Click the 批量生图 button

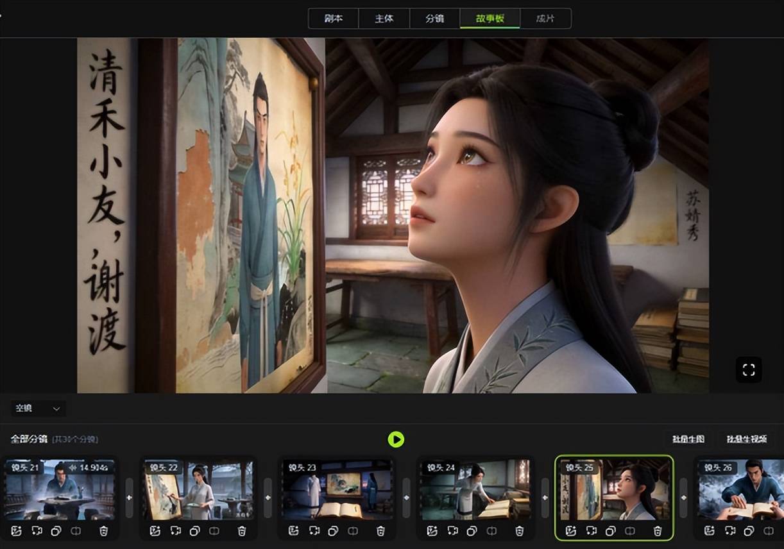[x=688, y=439]
